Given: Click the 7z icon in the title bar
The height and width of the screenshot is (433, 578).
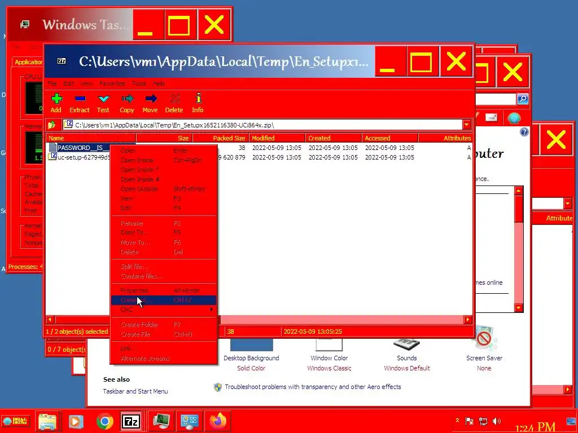Looking at the screenshot, I should click(x=62, y=61).
